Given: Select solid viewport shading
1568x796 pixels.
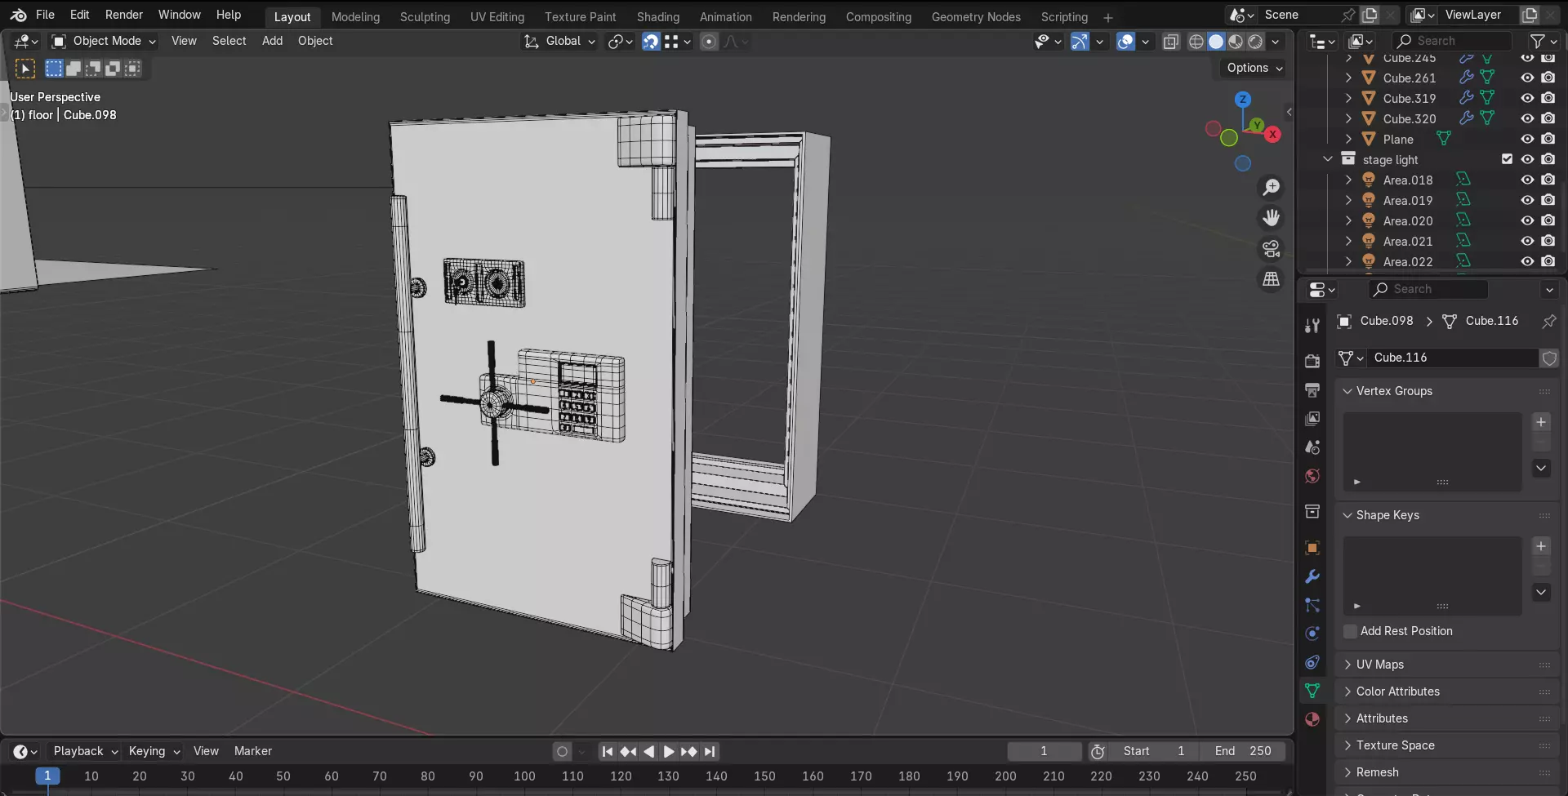Looking at the screenshot, I should 1216,42.
